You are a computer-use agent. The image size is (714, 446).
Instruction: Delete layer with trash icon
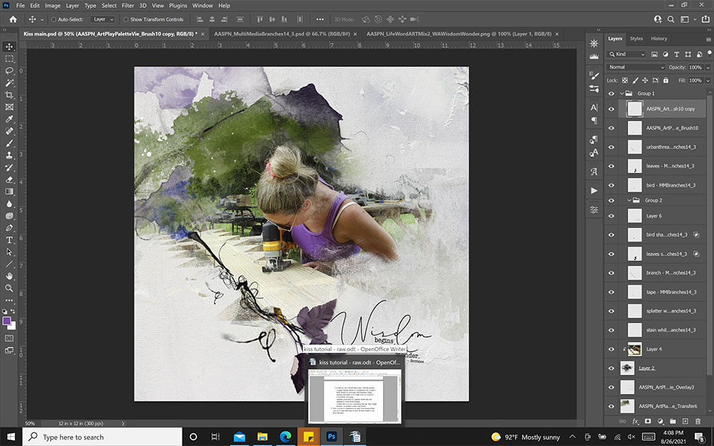pyautogui.click(x=698, y=422)
